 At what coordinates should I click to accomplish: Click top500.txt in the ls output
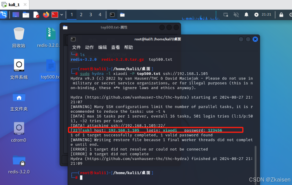(x=161, y=60)
